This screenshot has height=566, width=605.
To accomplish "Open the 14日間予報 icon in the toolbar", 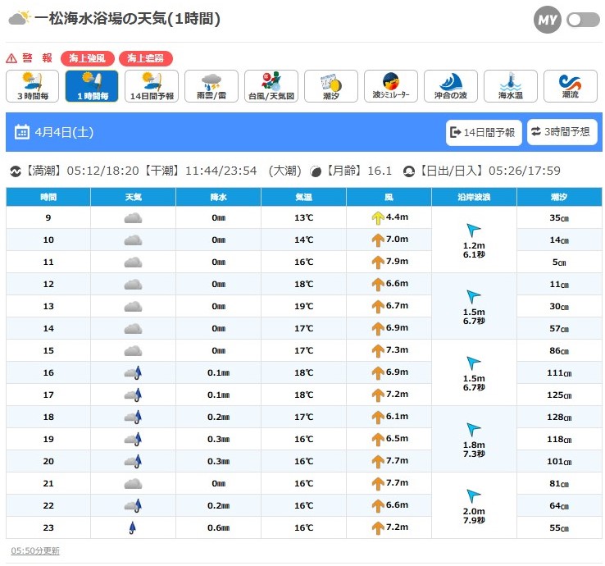I will tap(152, 86).
